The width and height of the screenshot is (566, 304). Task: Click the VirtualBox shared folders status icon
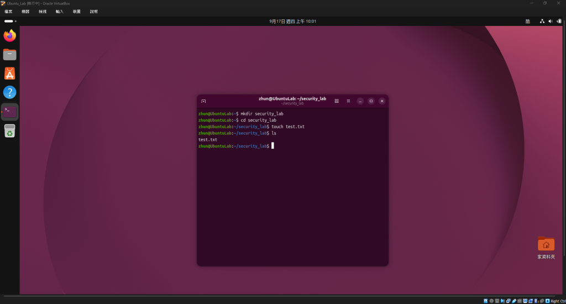[x=520, y=301]
